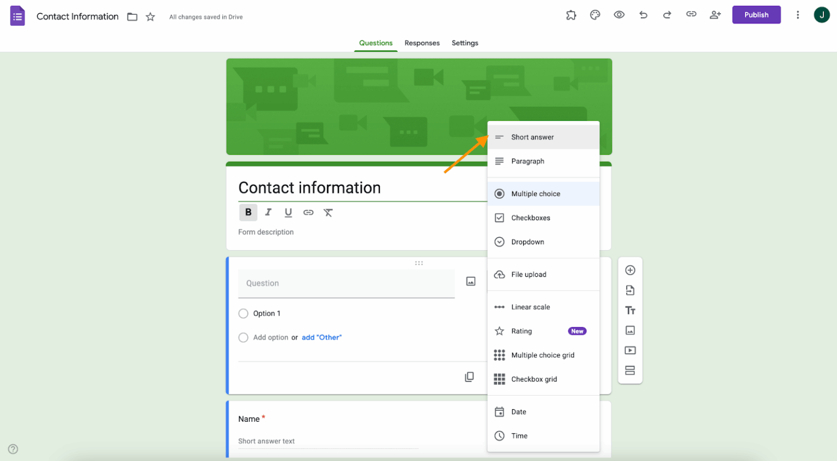The image size is (837, 461).
Task: Duplicate the question with the copy icon
Action: point(470,377)
